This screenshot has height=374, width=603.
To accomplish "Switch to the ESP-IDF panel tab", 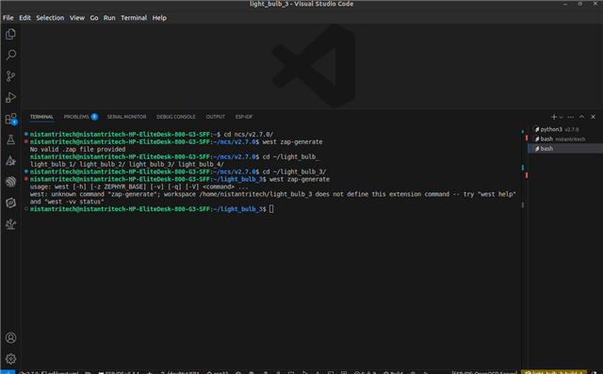I will tap(244, 117).
